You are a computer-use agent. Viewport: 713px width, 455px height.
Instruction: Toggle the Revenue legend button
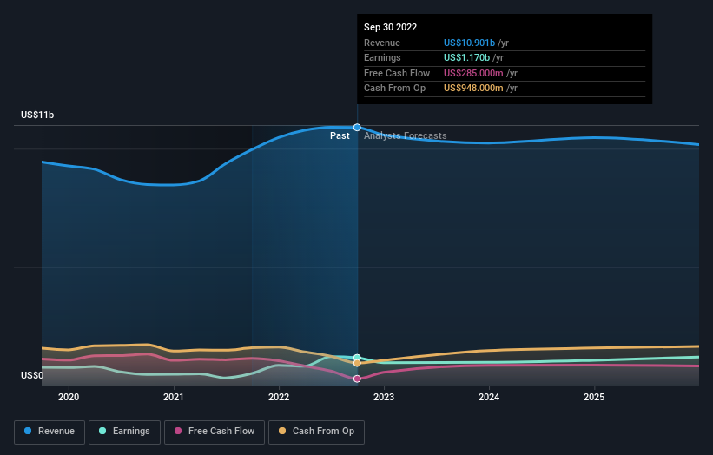pyautogui.click(x=50, y=432)
